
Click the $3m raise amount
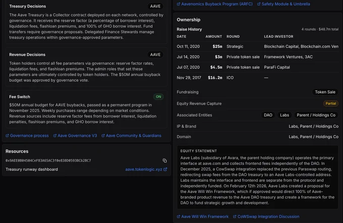(x=218, y=57)
